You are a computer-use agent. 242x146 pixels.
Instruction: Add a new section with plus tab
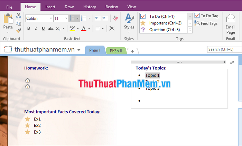pos(132,51)
